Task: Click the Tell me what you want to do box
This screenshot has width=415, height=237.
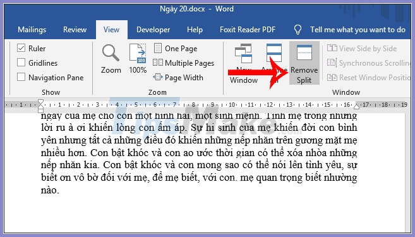Action: [x=358, y=30]
